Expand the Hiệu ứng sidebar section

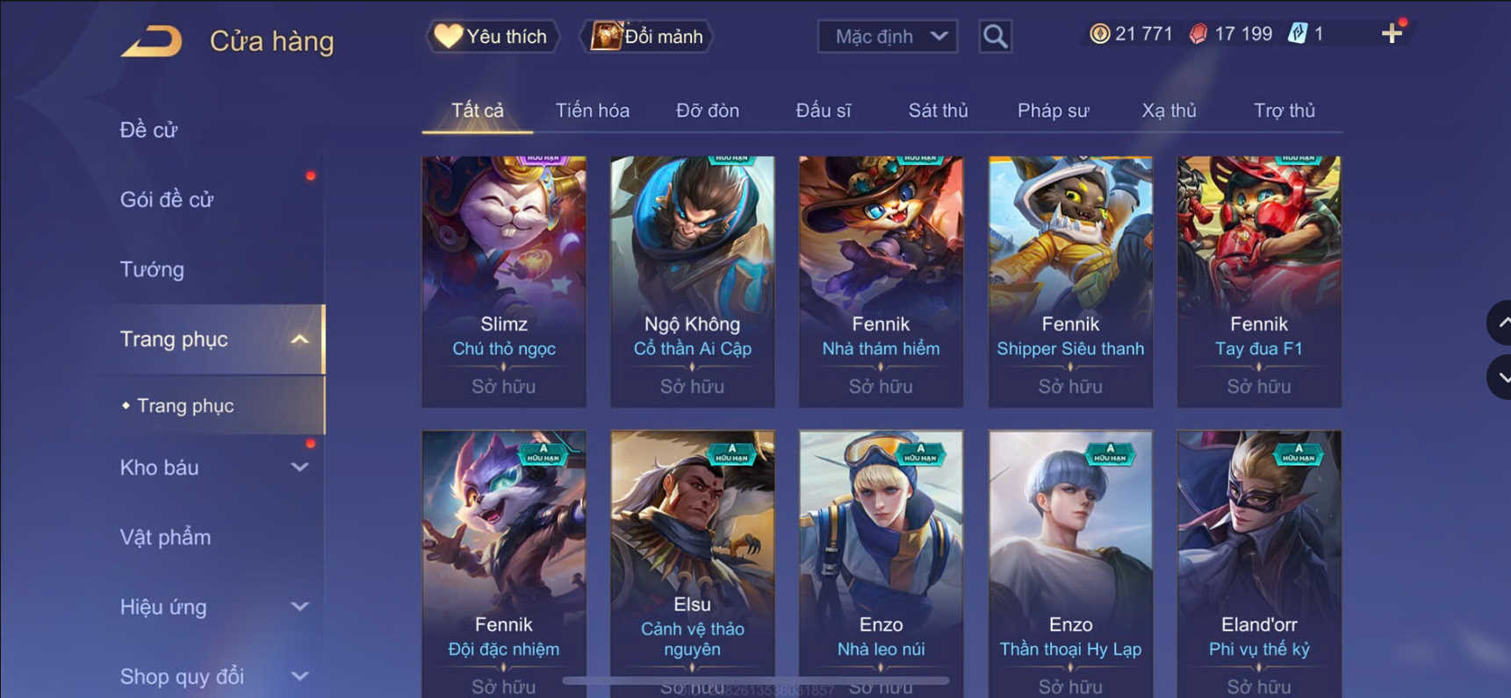point(299,607)
